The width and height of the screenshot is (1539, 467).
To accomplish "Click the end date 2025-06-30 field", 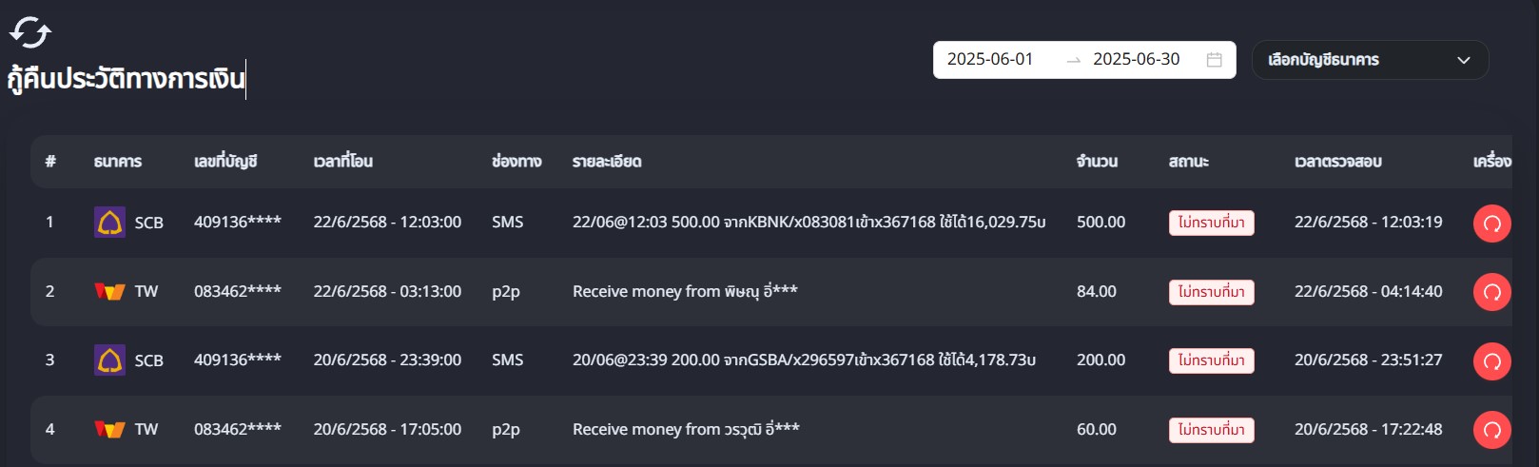I will click(1136, 60).
